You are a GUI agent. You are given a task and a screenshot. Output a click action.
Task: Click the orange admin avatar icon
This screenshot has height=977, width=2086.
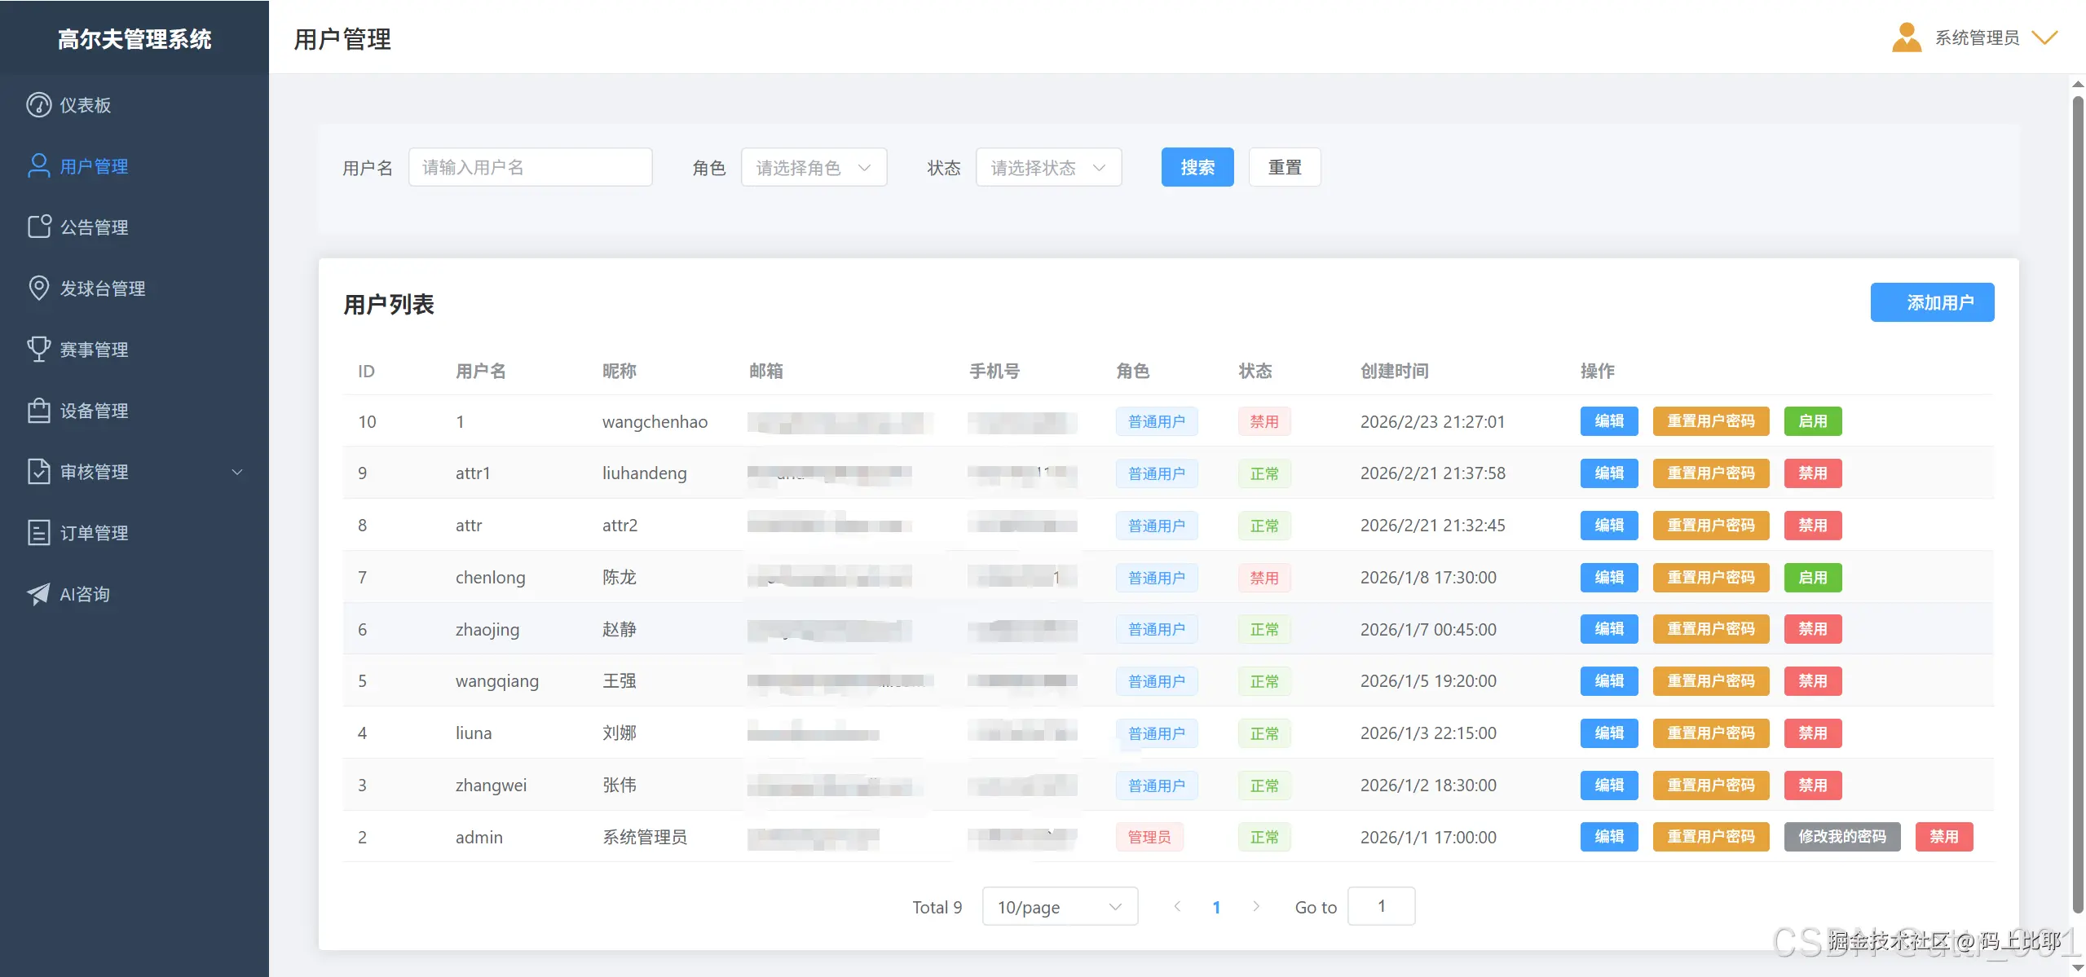pyautogui.click(x=1907, y=37)
